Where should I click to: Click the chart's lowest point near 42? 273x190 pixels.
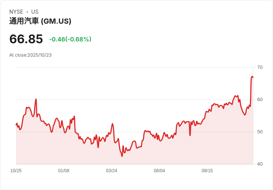[x=122, y=156]
